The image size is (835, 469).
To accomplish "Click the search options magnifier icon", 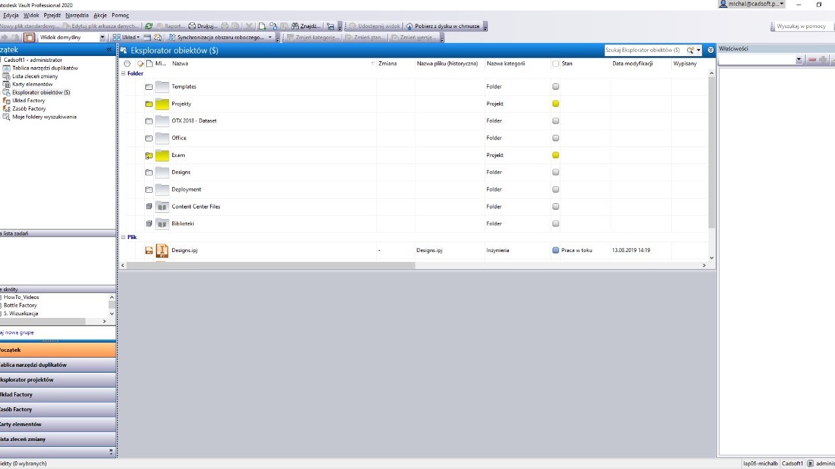I will [690, 50].
